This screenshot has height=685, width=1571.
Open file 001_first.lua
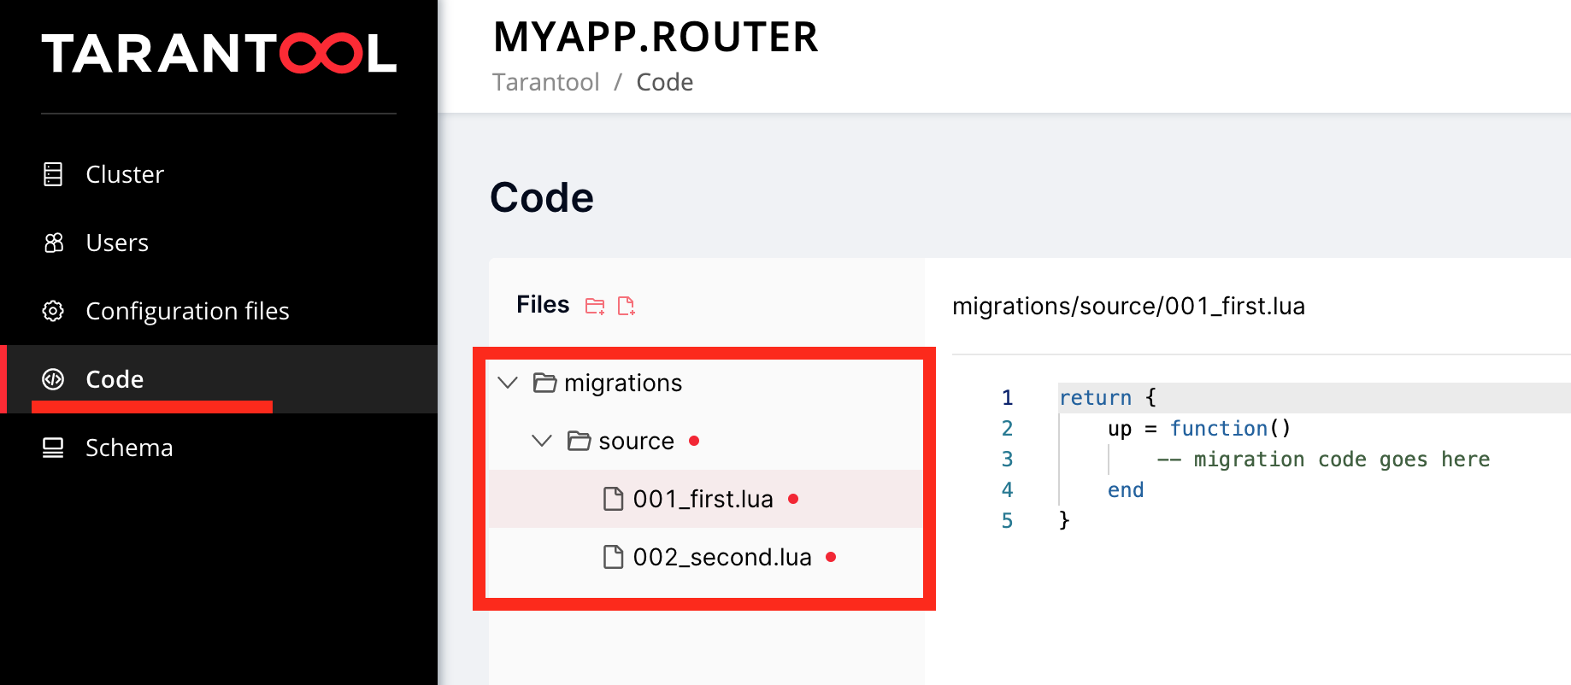[704, 499]
